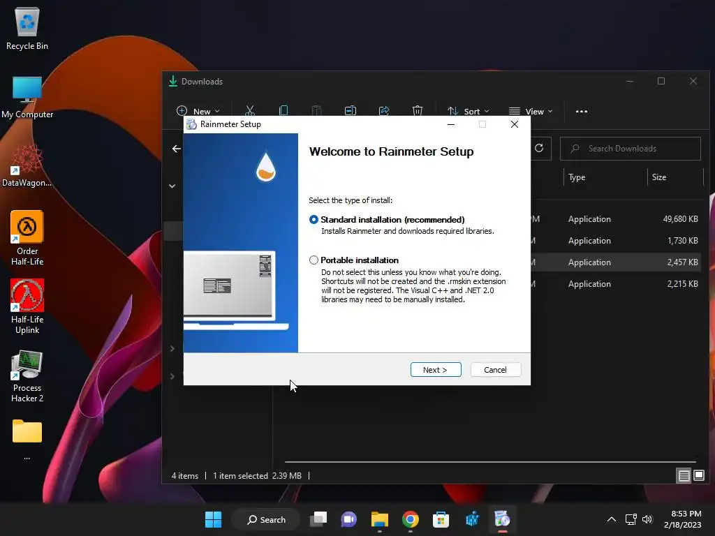Screen dimensions: 715x536
Task: Open the volume speaker tray icon
Action: pyautogui.click(x=647, y=519)
